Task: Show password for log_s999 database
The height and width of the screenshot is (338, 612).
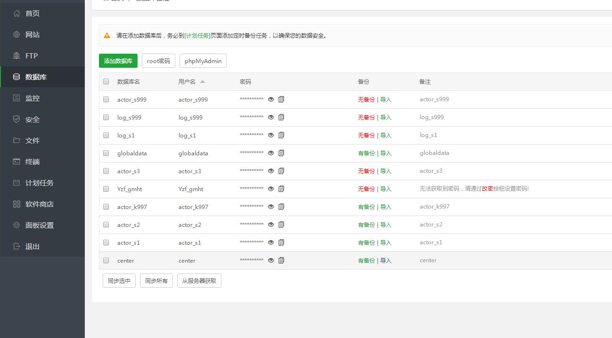Action: pyautogui.click(x=271, y=117)
